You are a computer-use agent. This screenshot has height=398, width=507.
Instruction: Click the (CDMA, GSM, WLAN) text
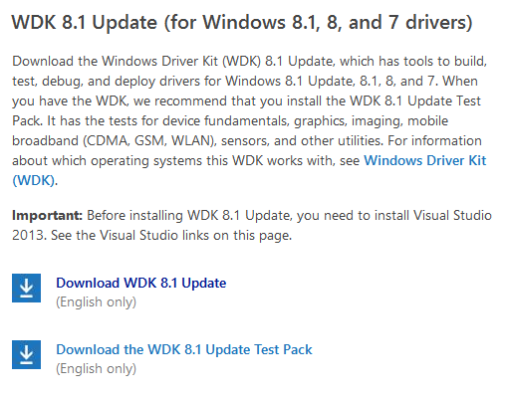149,141
